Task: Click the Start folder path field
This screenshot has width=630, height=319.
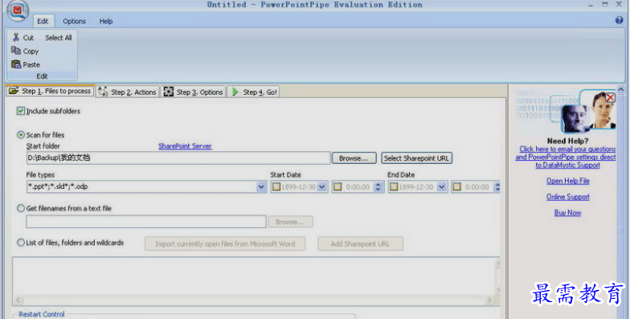Action: [178, 157]
